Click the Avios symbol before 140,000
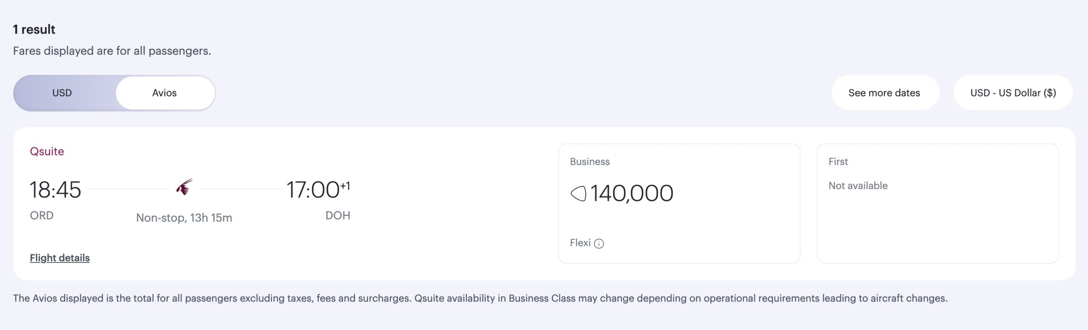The image size is (1088, 330). (578, 194)
